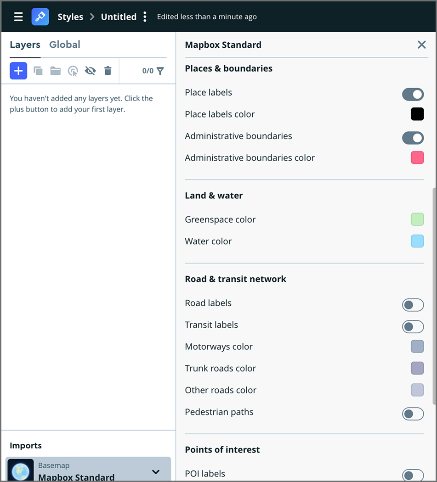Toggle Place labels off
This screenshot has width=437, height=482.
[x=413, y=94]
